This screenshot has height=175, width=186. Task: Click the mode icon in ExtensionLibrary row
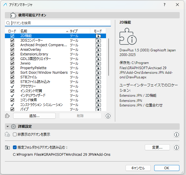(x=98, y=54)
